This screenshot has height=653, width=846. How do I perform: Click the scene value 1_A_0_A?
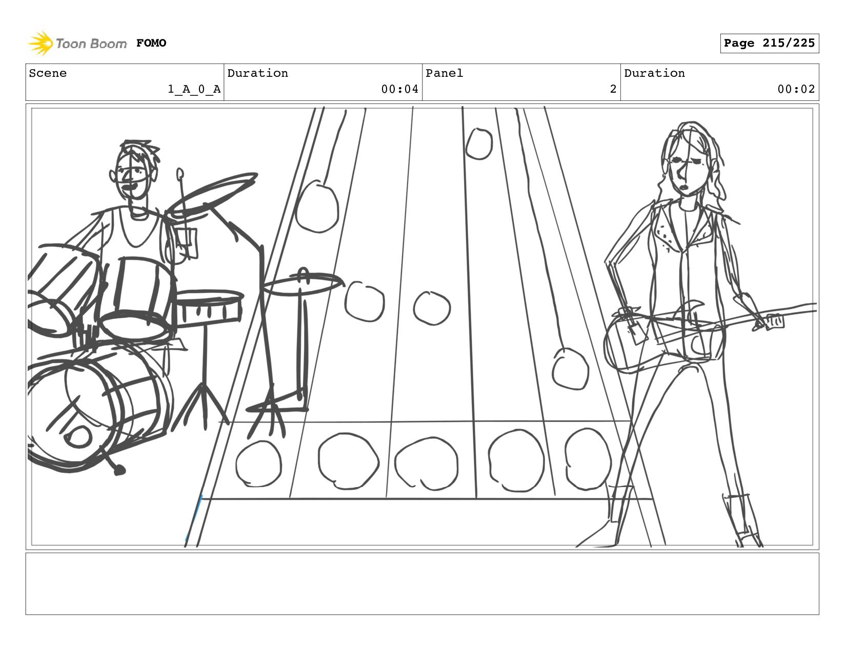[x=194, y=89]
